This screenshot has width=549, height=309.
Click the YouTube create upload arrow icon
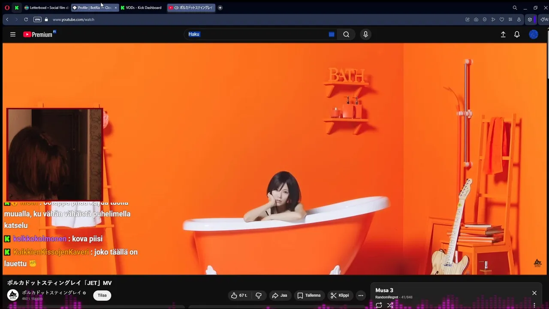(x=503, y=34)
